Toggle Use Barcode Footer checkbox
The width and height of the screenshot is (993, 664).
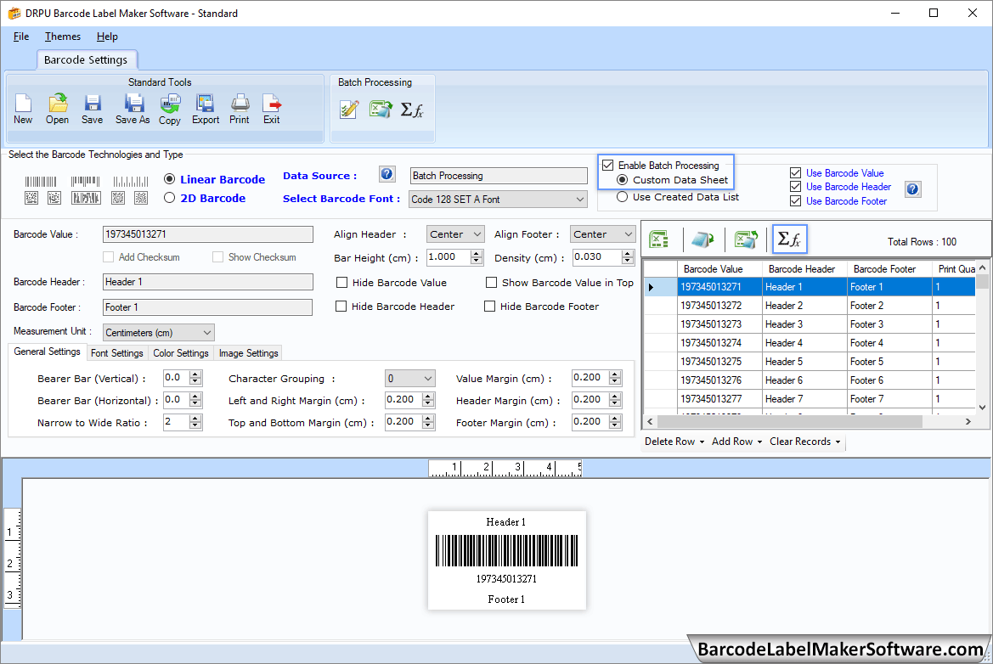pyautogui.click(x=795, y=201)
